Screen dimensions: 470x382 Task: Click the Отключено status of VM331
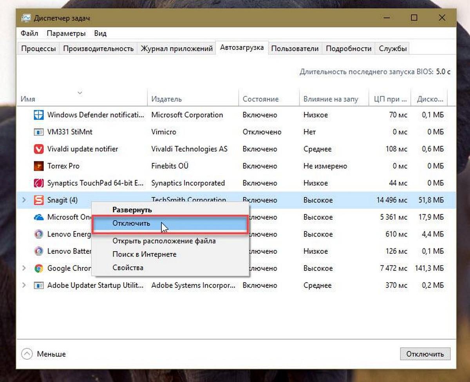pos(262,132)
